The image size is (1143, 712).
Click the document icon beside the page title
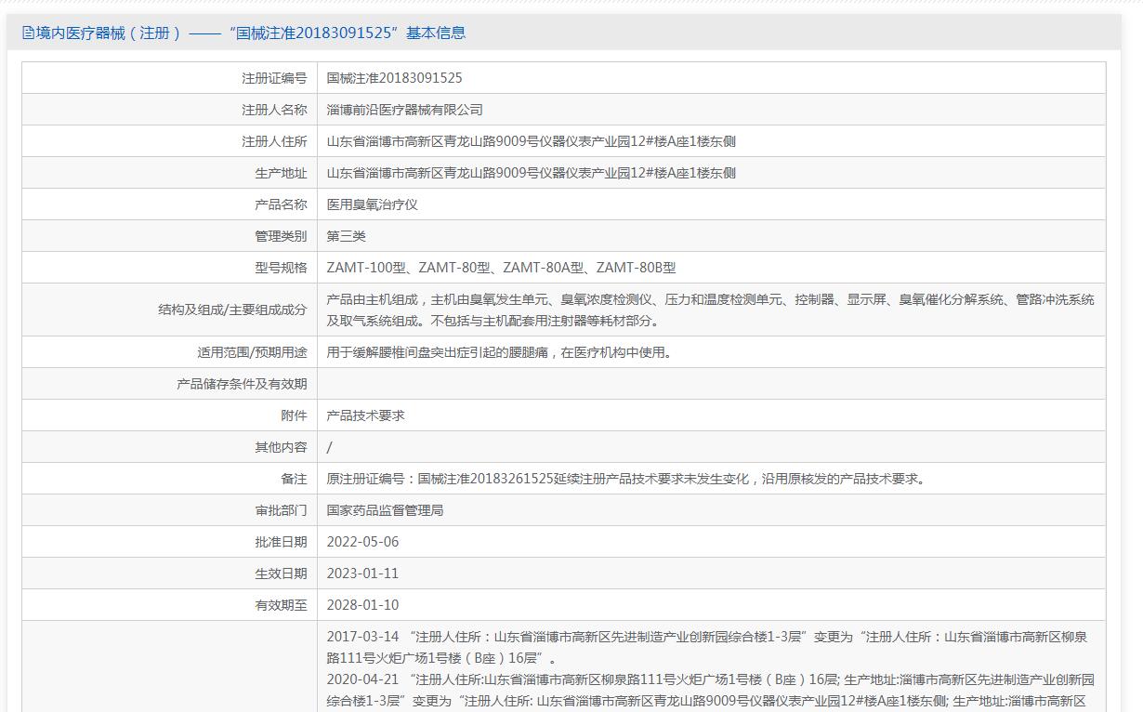click(x=28, y=33)
